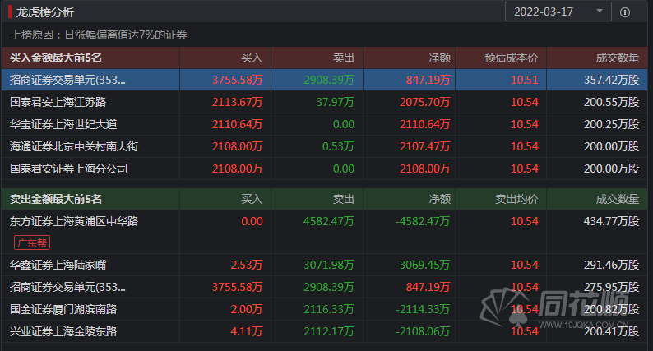Click the 37.97万 sell amount

(x=336, y=102)
